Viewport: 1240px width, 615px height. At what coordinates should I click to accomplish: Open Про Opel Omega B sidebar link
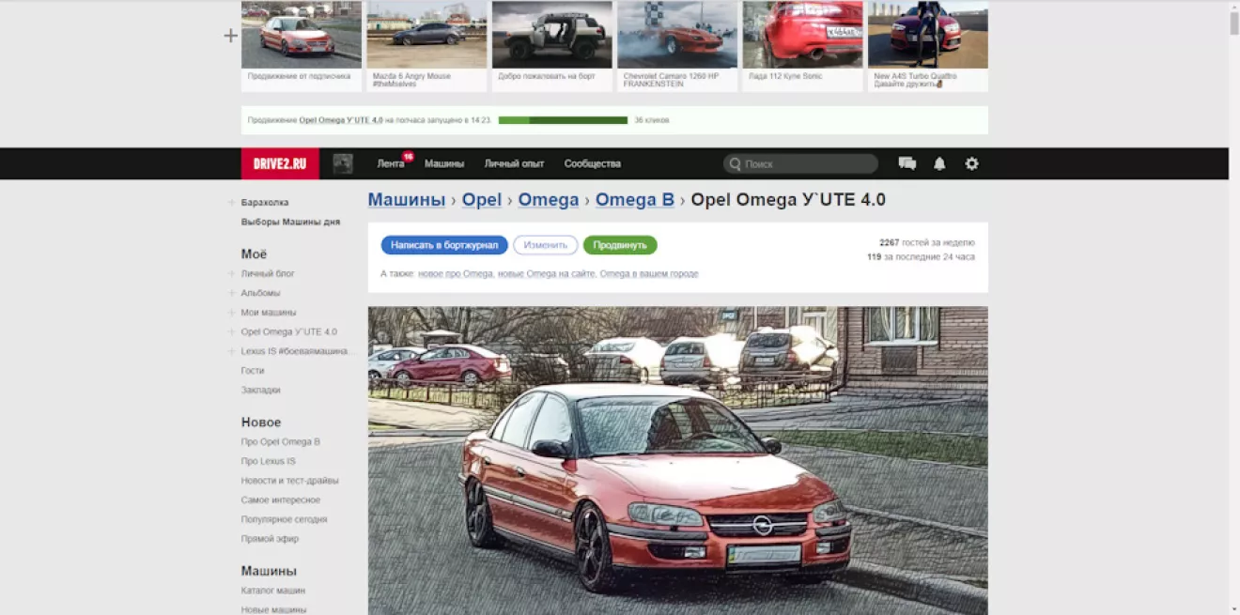pyautogui.click(x=280, y=442)
